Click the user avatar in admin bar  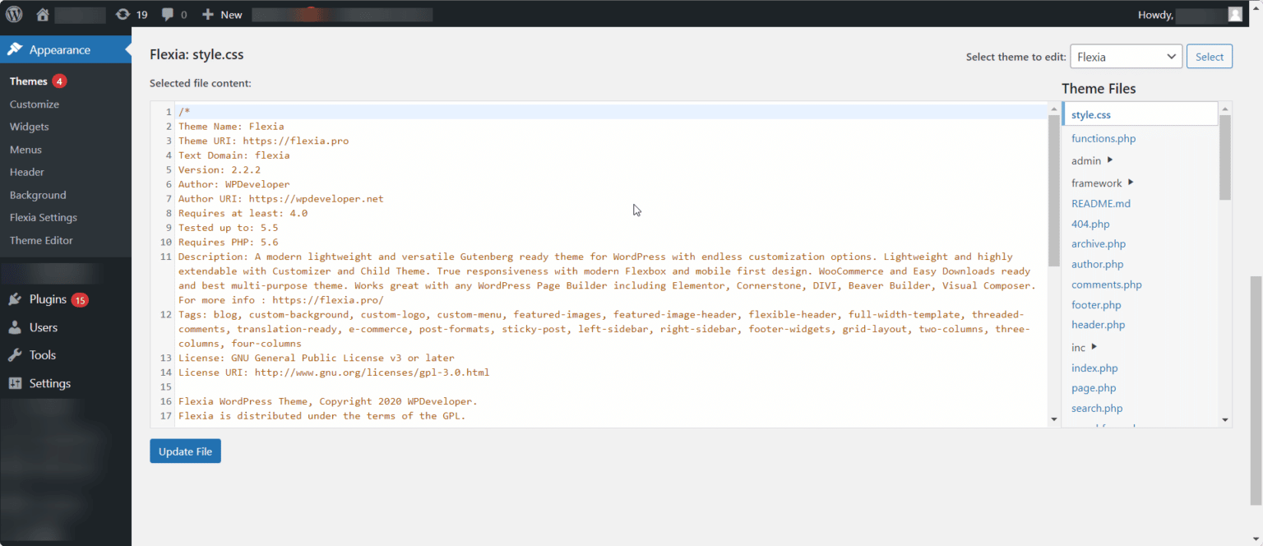tap(1234, 14)
